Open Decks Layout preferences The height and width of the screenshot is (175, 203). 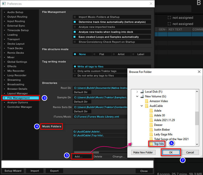click(16, 44)
